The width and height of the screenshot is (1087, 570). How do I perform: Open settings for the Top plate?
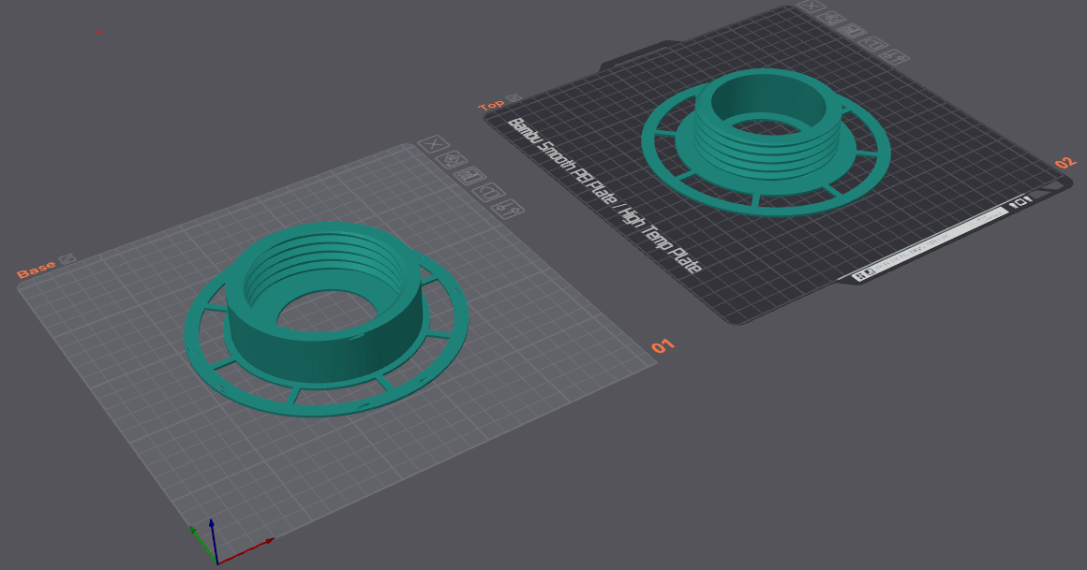coord(895,57)
